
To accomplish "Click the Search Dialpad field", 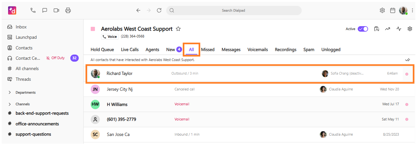I will (234, 10).
